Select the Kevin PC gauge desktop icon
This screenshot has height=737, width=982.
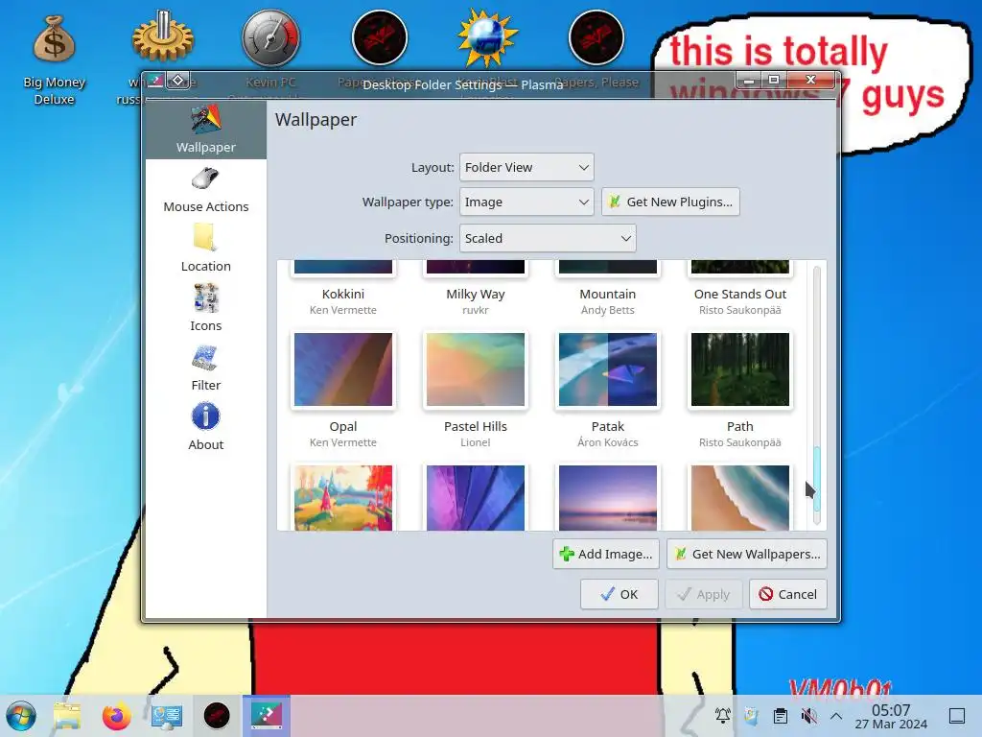(270, 39)
